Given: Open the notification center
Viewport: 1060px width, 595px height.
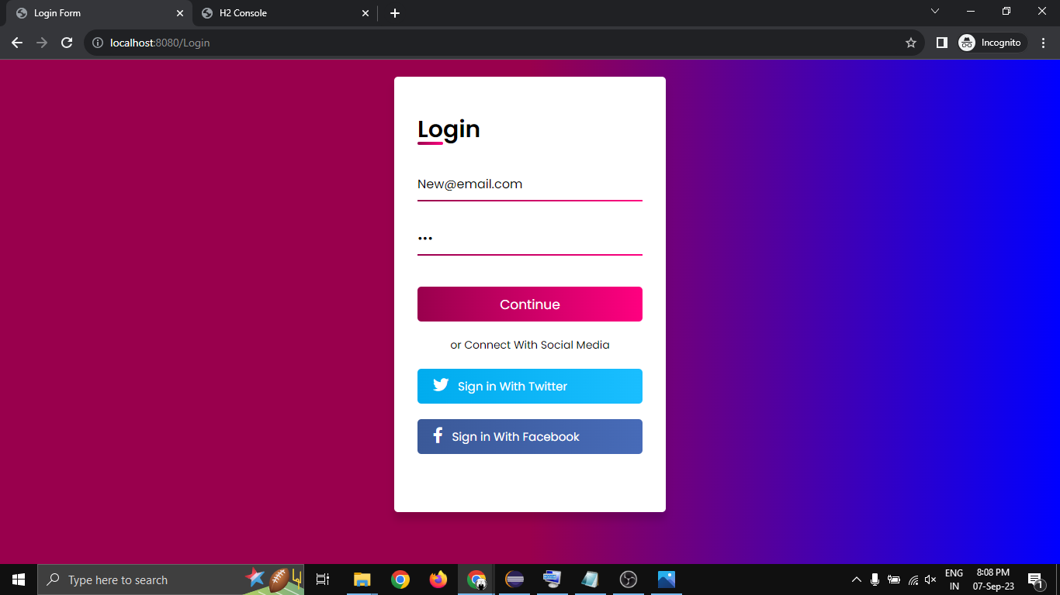Looking at the screenshot, I should pos(1035,580).
